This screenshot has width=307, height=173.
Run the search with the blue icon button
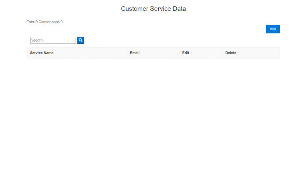pos(80,40)
